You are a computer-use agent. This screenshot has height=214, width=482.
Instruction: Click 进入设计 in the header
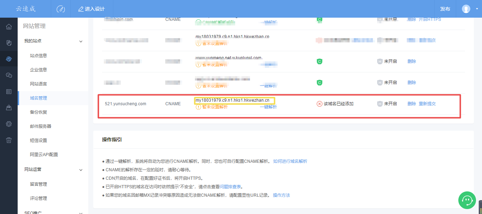(x=91, y=9)
